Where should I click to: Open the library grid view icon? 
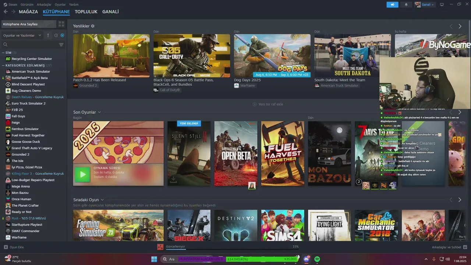(61, 24)
